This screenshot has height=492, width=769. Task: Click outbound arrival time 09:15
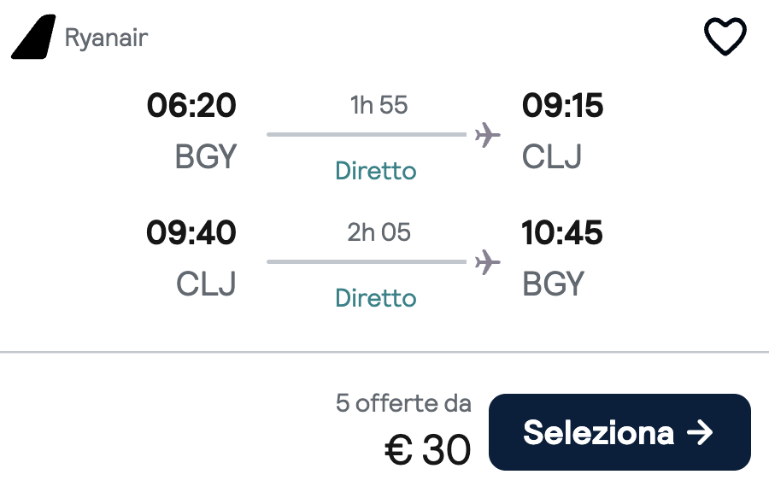[562, 105]
